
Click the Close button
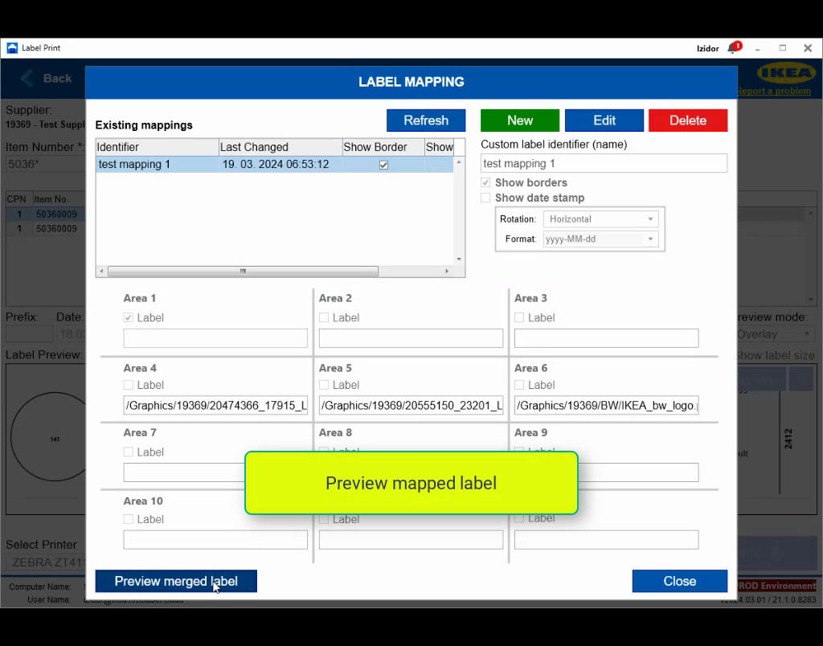click(x=680, y=581)
